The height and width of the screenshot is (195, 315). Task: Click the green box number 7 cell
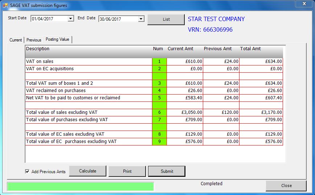160,119
